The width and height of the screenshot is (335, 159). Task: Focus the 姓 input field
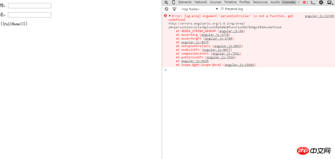[x=30, y=5]
